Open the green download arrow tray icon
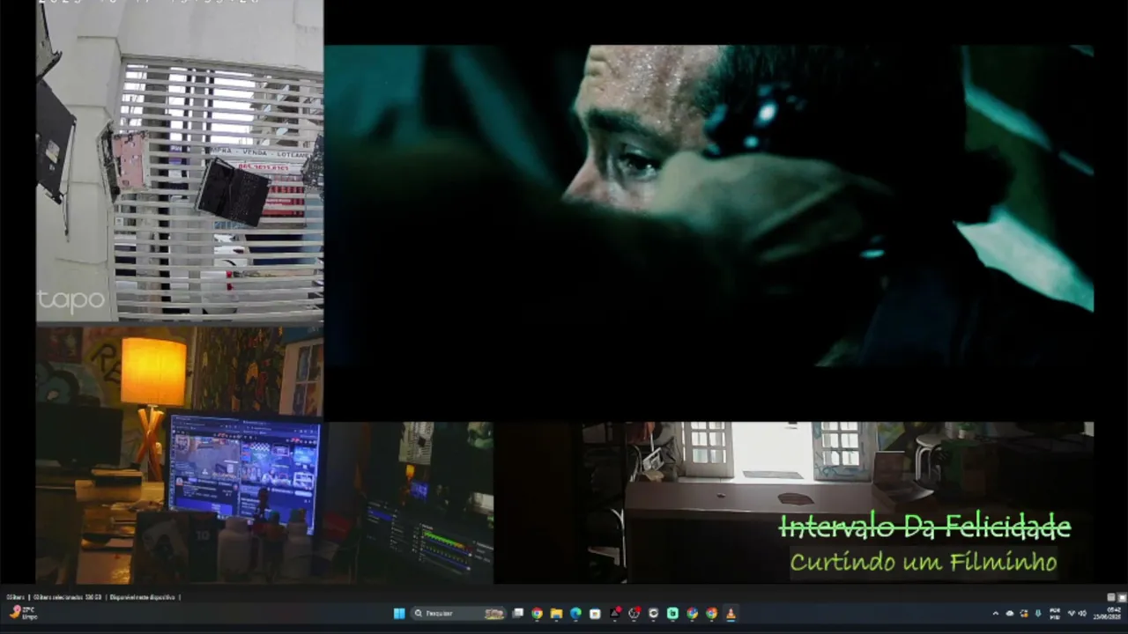Viewport: 1128px width, 634px height. click(x=1038, y=614)
